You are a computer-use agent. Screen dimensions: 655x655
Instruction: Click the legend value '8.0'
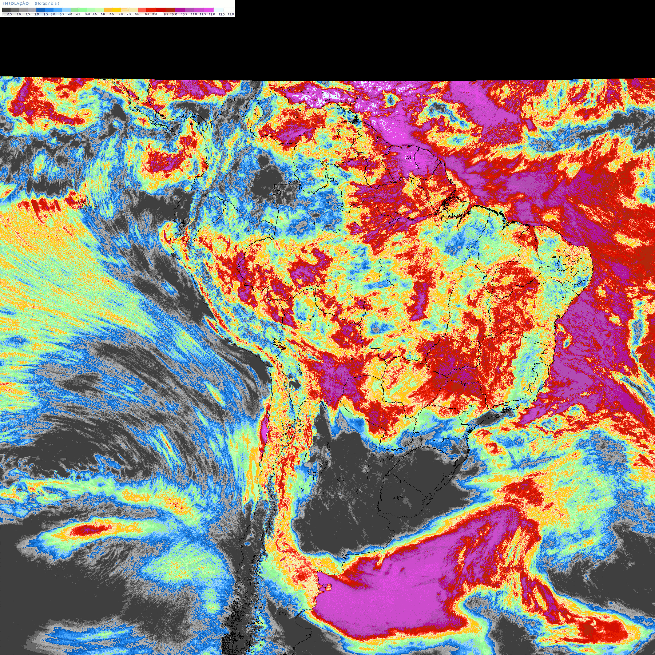coord(137,14)
